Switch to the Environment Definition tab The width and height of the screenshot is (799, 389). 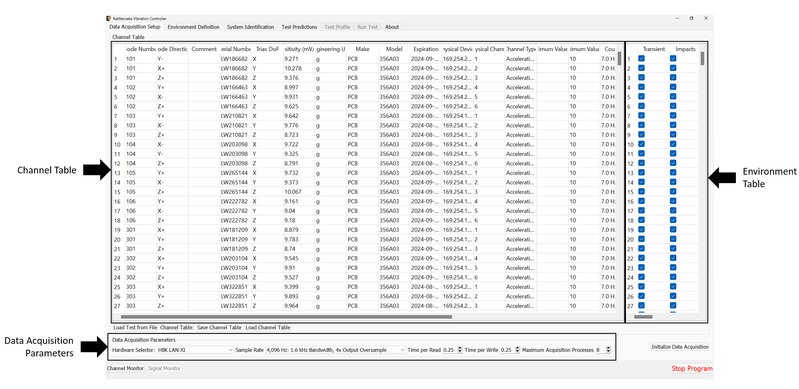194,27
